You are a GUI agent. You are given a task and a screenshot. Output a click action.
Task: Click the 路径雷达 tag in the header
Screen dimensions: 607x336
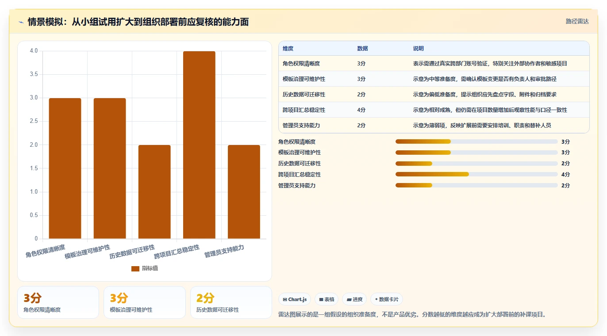[577, 21]
